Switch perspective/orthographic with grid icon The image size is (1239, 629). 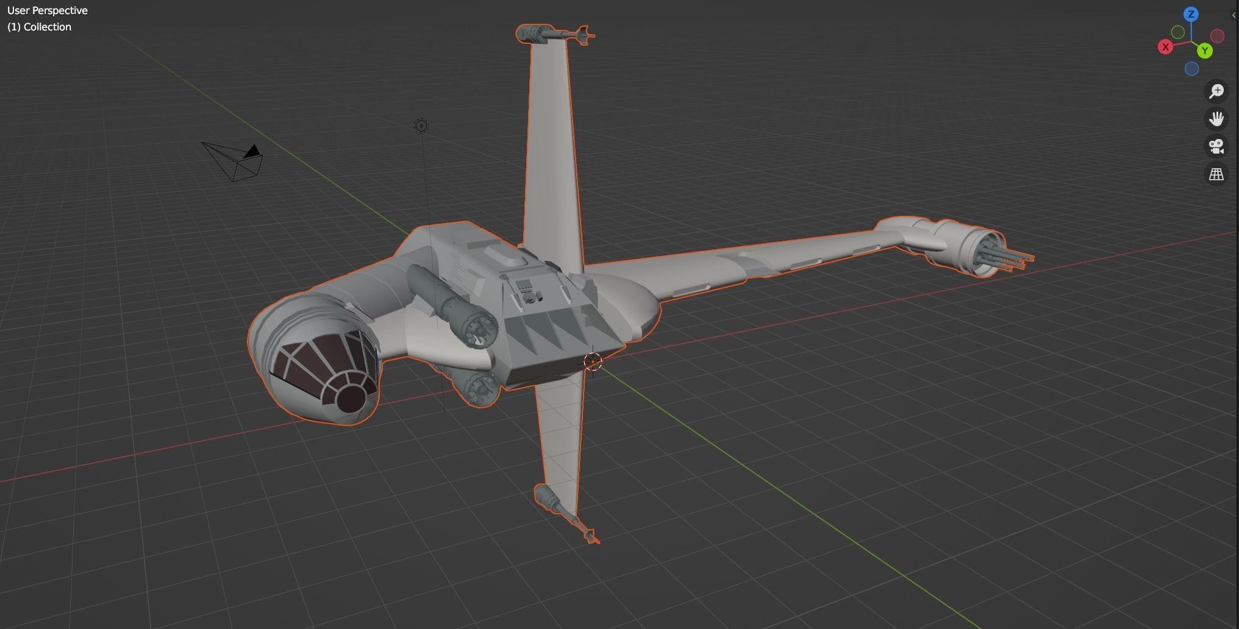[x=1216, y=174]
